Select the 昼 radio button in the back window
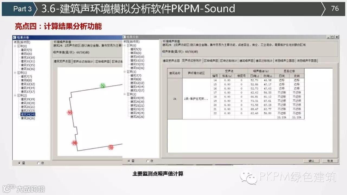This screenshot has width=347, height=195. click(19, 163)
